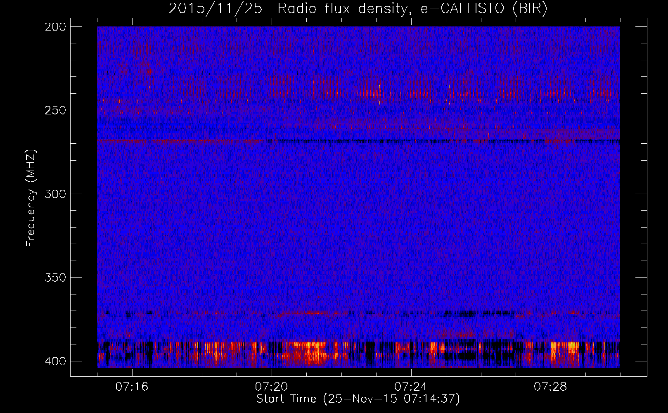Click the 07:16 time tick label

click(132, 387)
